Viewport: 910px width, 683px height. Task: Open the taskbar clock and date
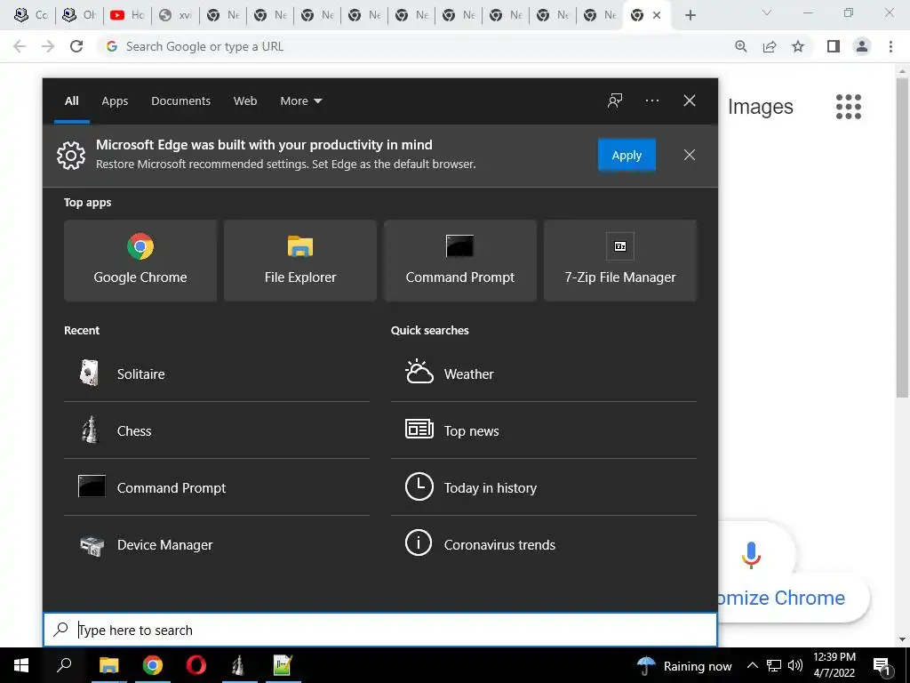[x=834, y=665]
